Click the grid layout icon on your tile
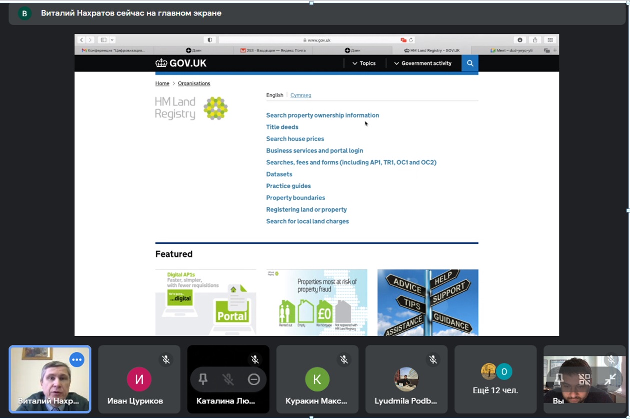The width and height of the screenshot is (630, 419). tap(584, 379)
